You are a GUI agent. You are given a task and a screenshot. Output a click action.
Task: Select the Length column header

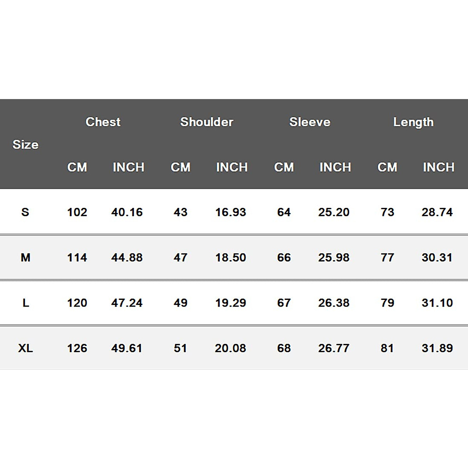click(x=413, y=122)
